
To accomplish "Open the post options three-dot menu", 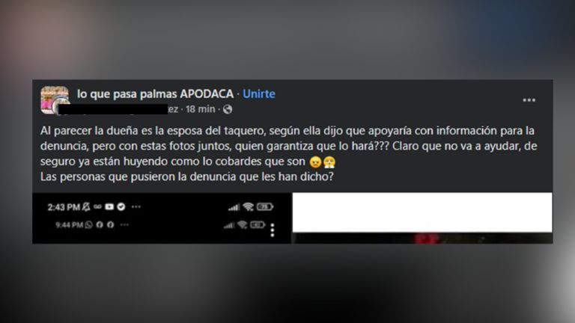I will tap(529, 100).
